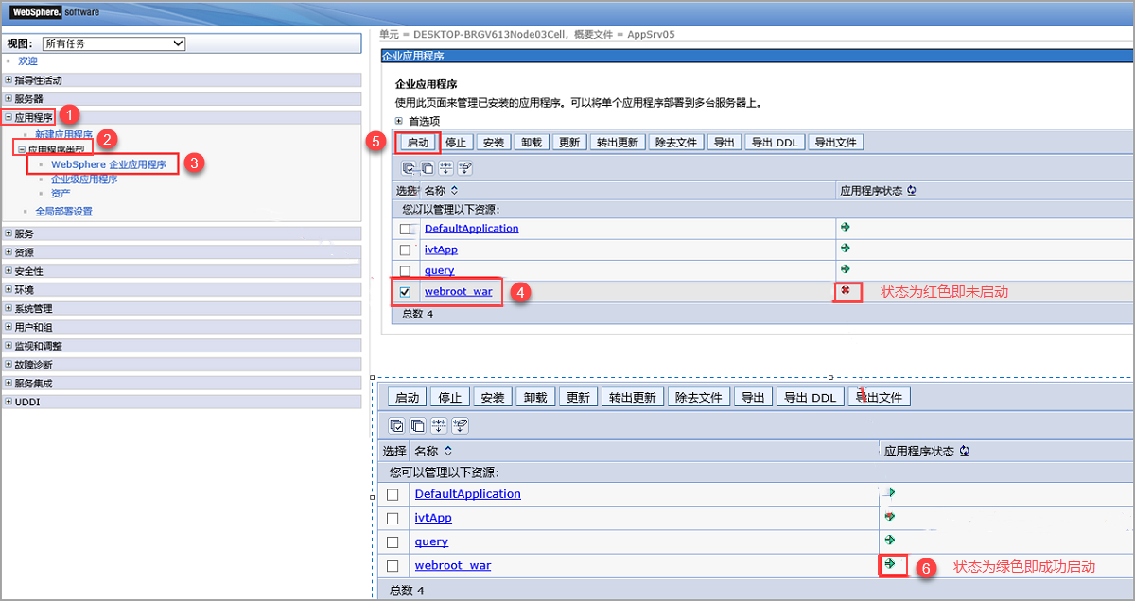
Task: Click deselect-all icon in lower application table
Action: pyautogui.click(x=418, y=425)
